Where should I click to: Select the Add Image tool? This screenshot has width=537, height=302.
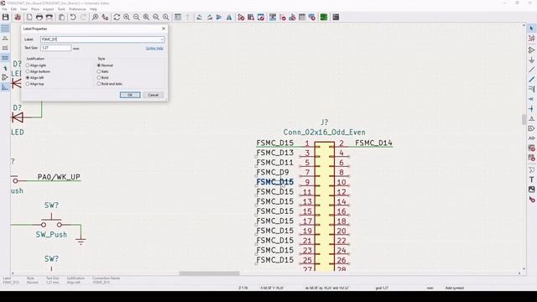point(531,190)
